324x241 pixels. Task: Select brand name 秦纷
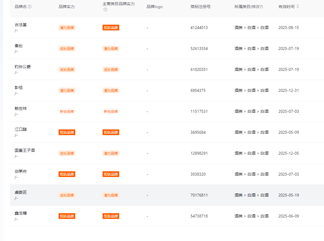click(x=19, y=46)
